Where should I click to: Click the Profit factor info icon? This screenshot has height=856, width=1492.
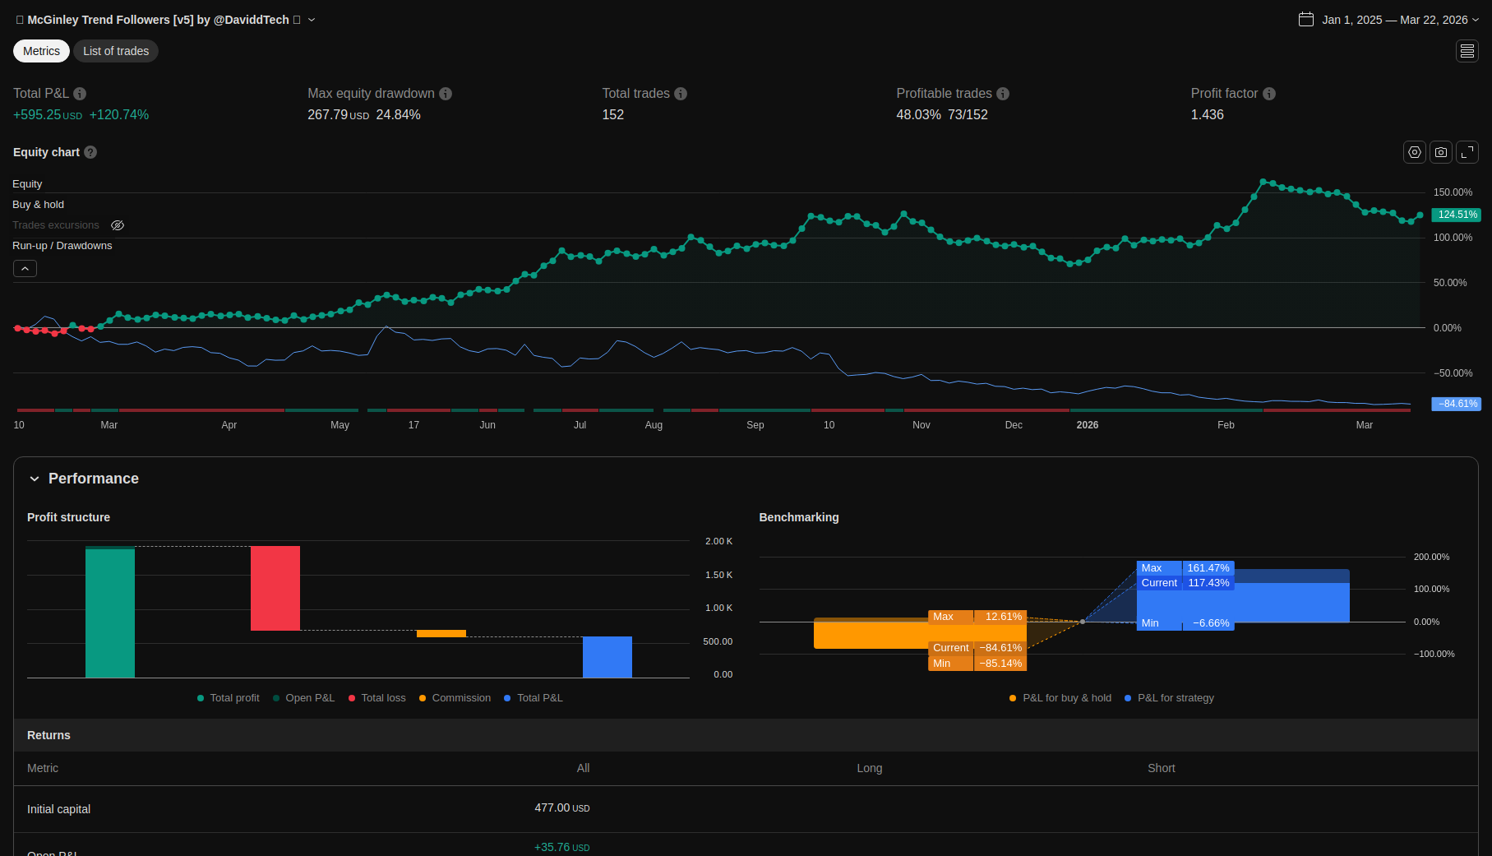click(1269, 94)
